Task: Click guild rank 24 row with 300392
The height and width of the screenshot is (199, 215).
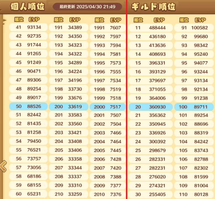Action: click(x=150, y=142)
